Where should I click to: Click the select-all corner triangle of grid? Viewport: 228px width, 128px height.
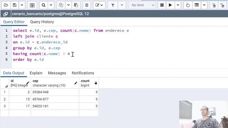click(6, 86)
